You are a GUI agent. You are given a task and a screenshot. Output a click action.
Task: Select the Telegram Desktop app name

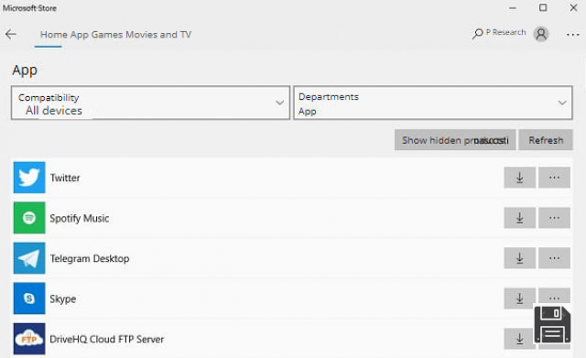pos(90,258)
